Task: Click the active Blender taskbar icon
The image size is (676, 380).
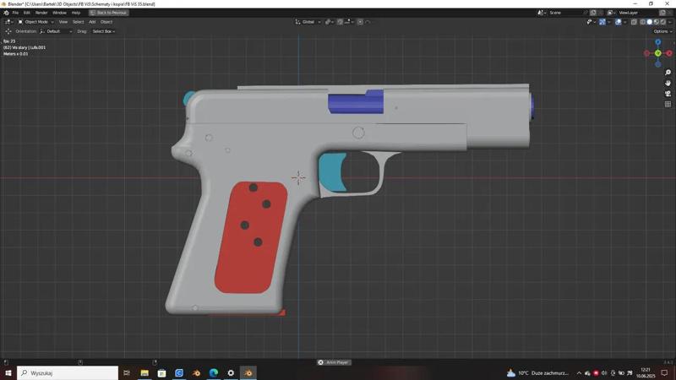Action: [248, 373]
